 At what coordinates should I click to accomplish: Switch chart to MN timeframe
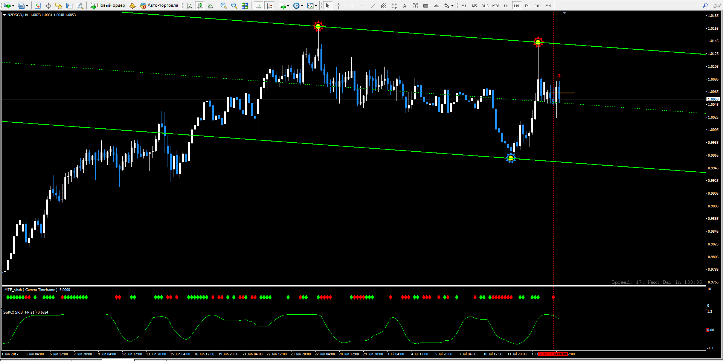[548, 6]
